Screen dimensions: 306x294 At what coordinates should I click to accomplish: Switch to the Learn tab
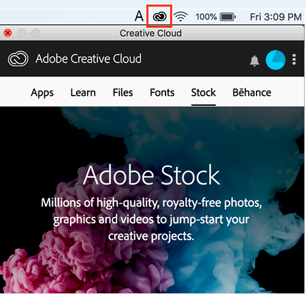point(83,92)
